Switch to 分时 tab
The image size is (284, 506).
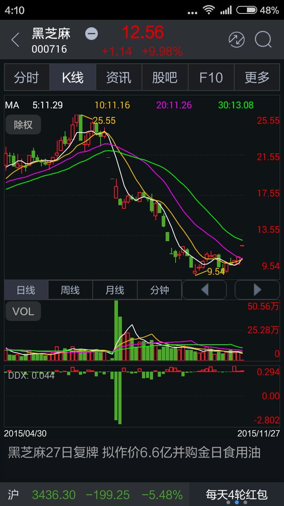[27, 77]
